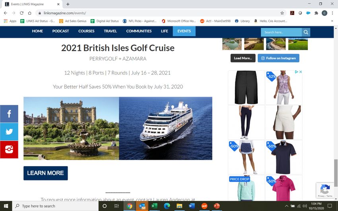Go back to previous page
The width and height of the screenshot is (338, 211).
(x=6, y=13)
